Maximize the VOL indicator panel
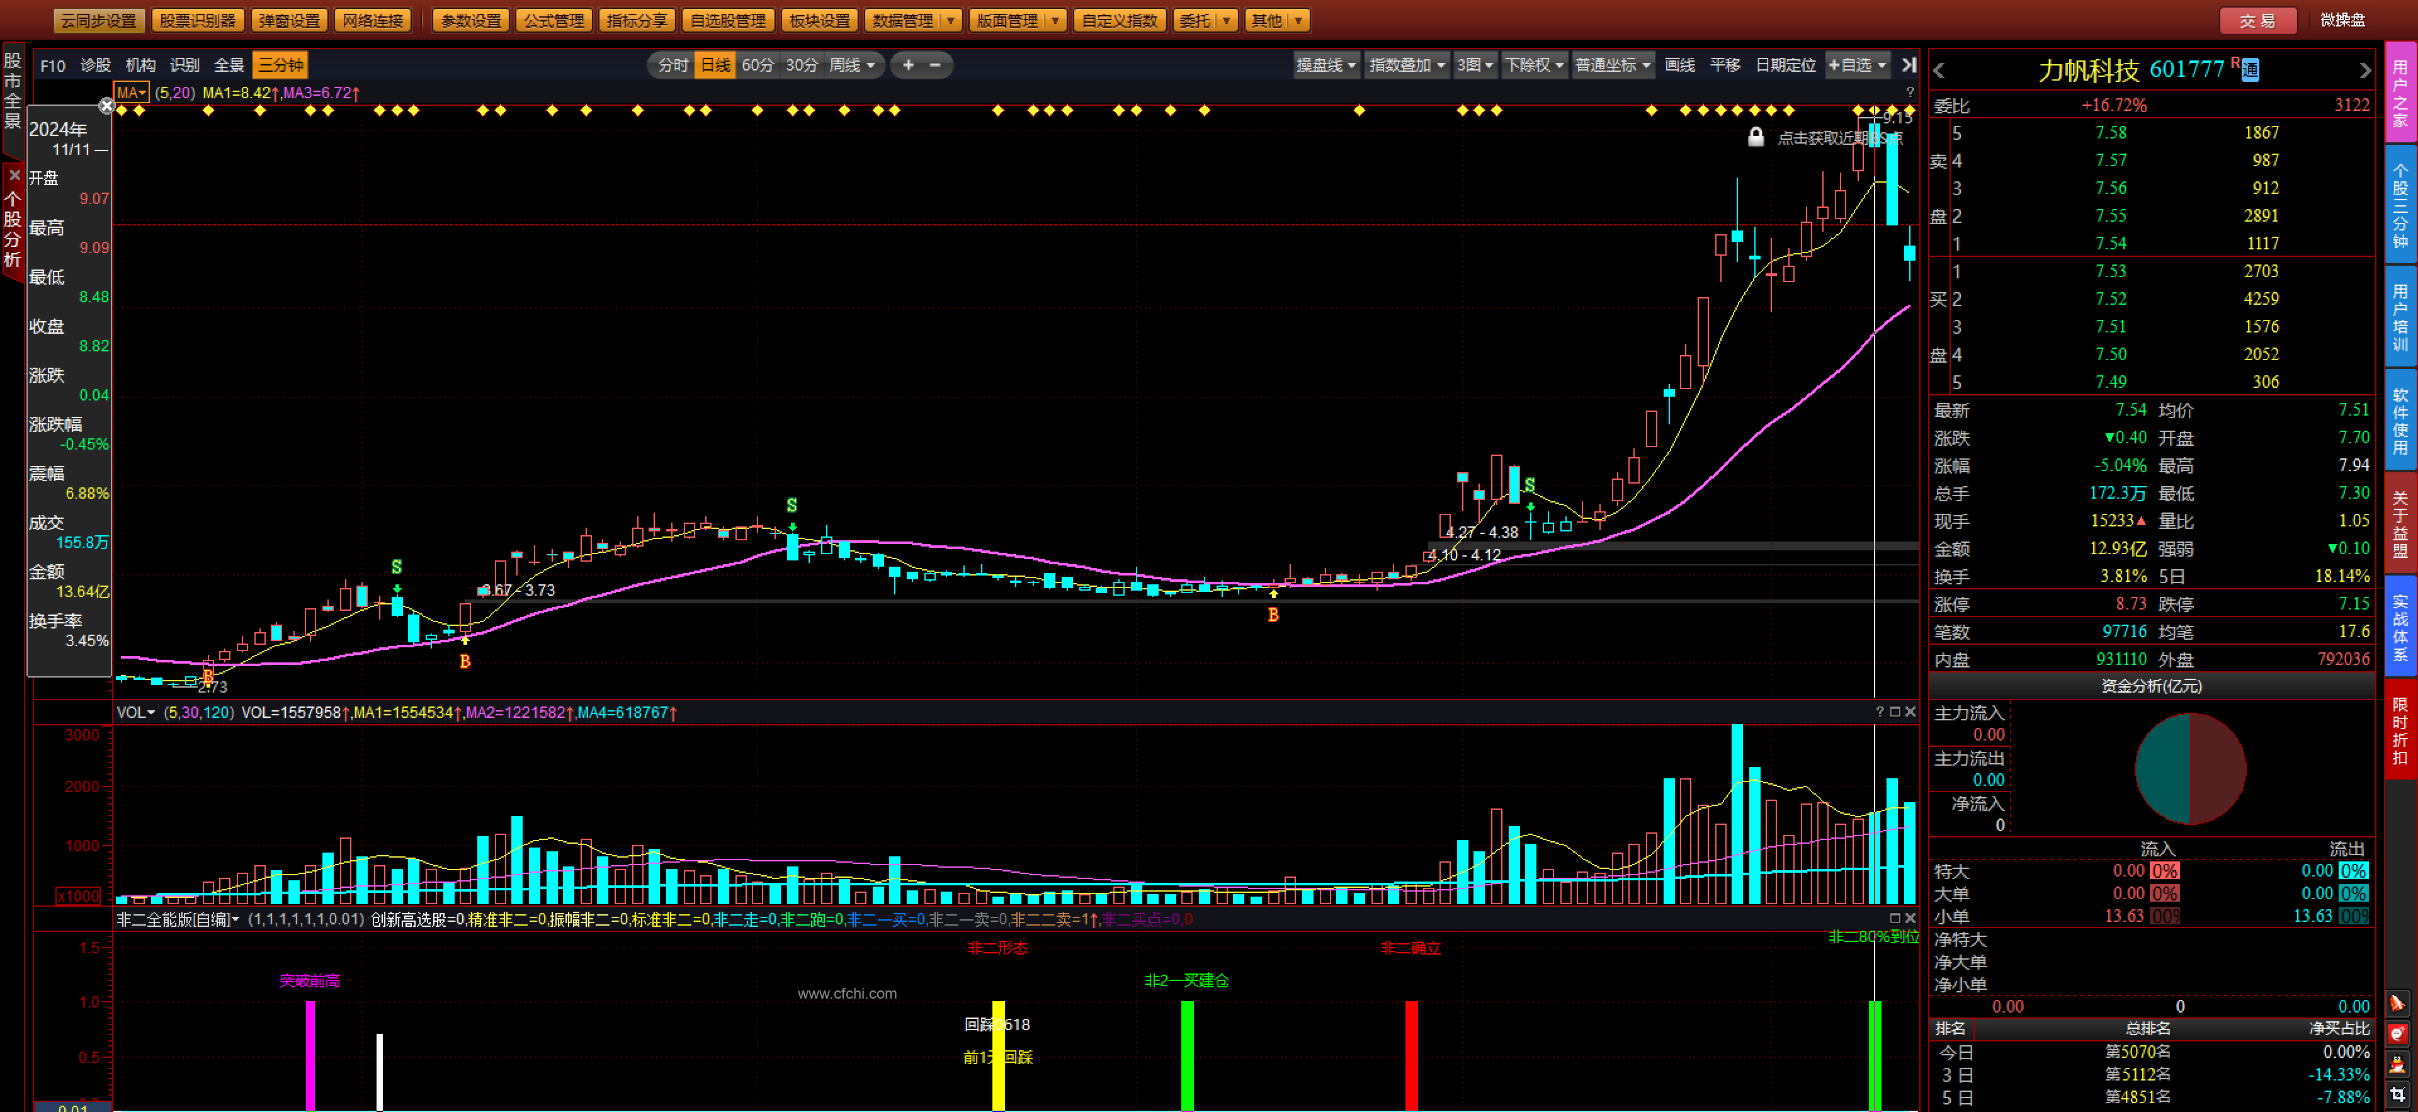Image resolution: width=2418 pixels, height=1112 pixels. pos(1895,712)
